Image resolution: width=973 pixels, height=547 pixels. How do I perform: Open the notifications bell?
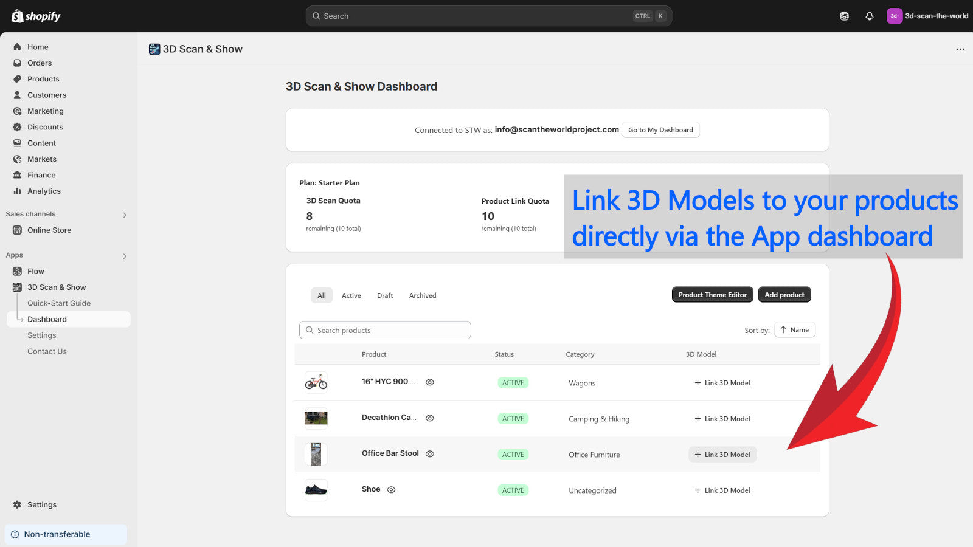(x=869, y=16)
